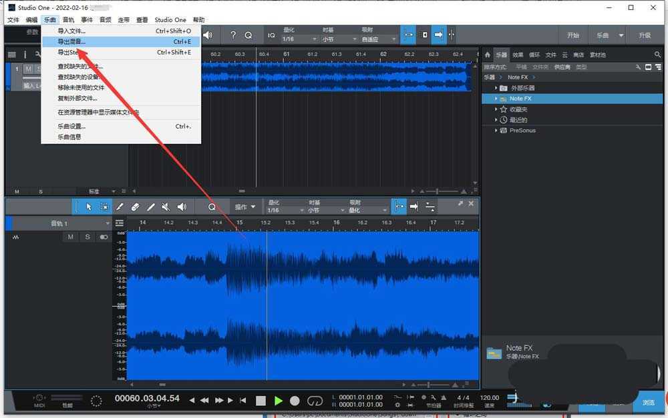Image resolution: width=668 pixels, height=418 pixels.
Task: Select the Listen tool (speaker icon)
Action: pyautogui.click(x=181, y=207)
